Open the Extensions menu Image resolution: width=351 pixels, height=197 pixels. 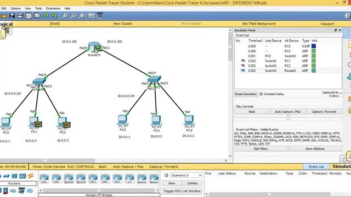tap(53, 9)
